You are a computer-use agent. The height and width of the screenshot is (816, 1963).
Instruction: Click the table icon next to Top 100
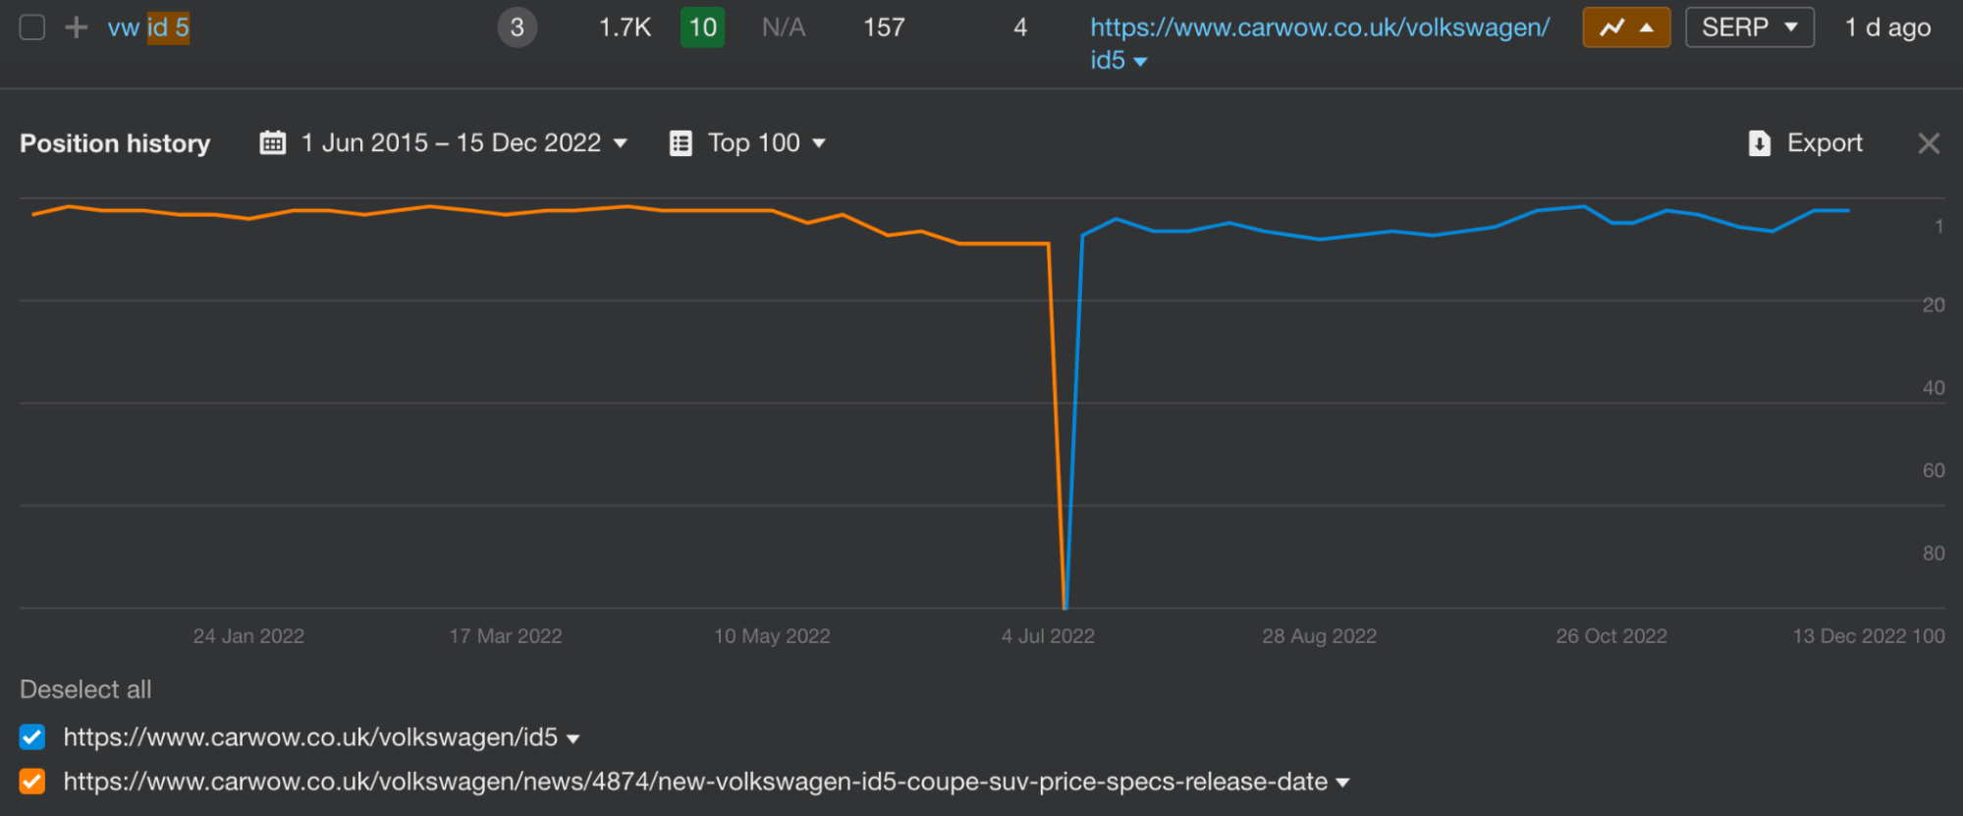680,142
